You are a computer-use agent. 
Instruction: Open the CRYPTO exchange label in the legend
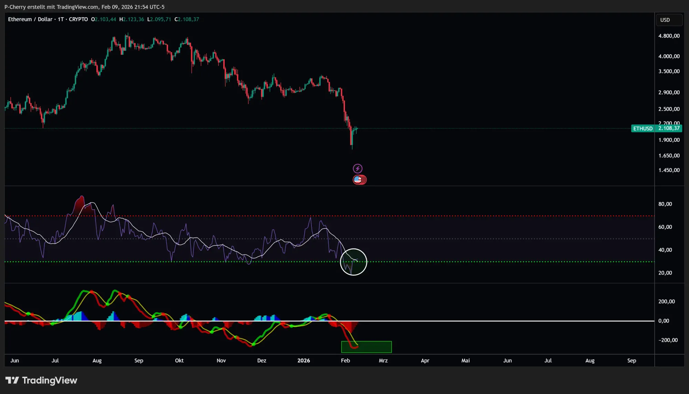pos(78,19)
